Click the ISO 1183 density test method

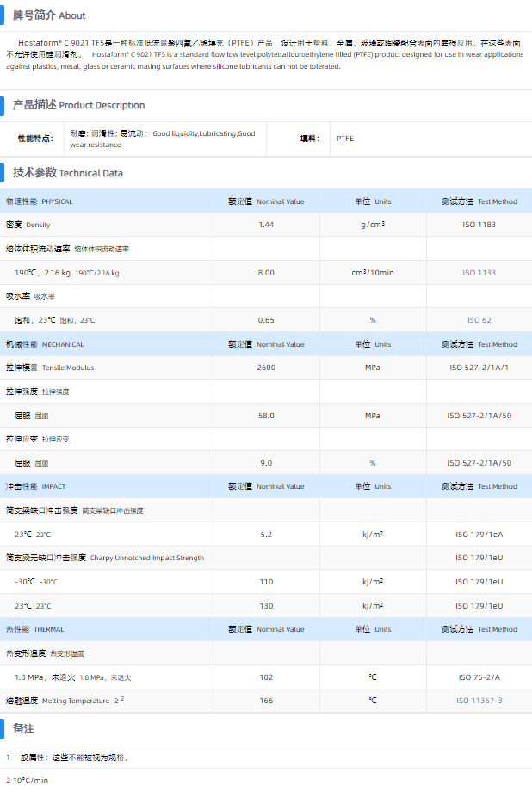(x=479, y=225)
